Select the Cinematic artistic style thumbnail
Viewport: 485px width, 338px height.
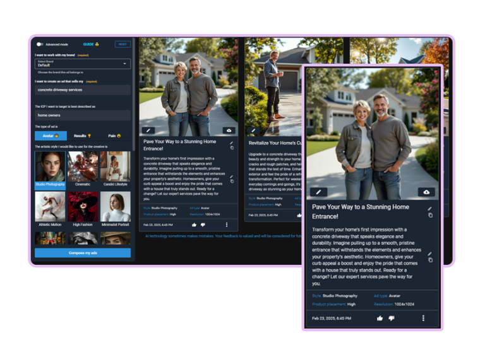[x=83, y=169]
